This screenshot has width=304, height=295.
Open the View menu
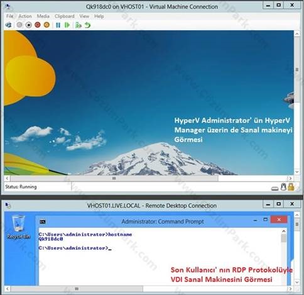click(x=84, y=16)
